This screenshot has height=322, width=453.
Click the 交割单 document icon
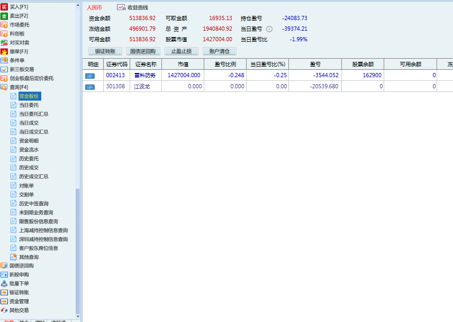pyautogui.click(x=13, y=194)
